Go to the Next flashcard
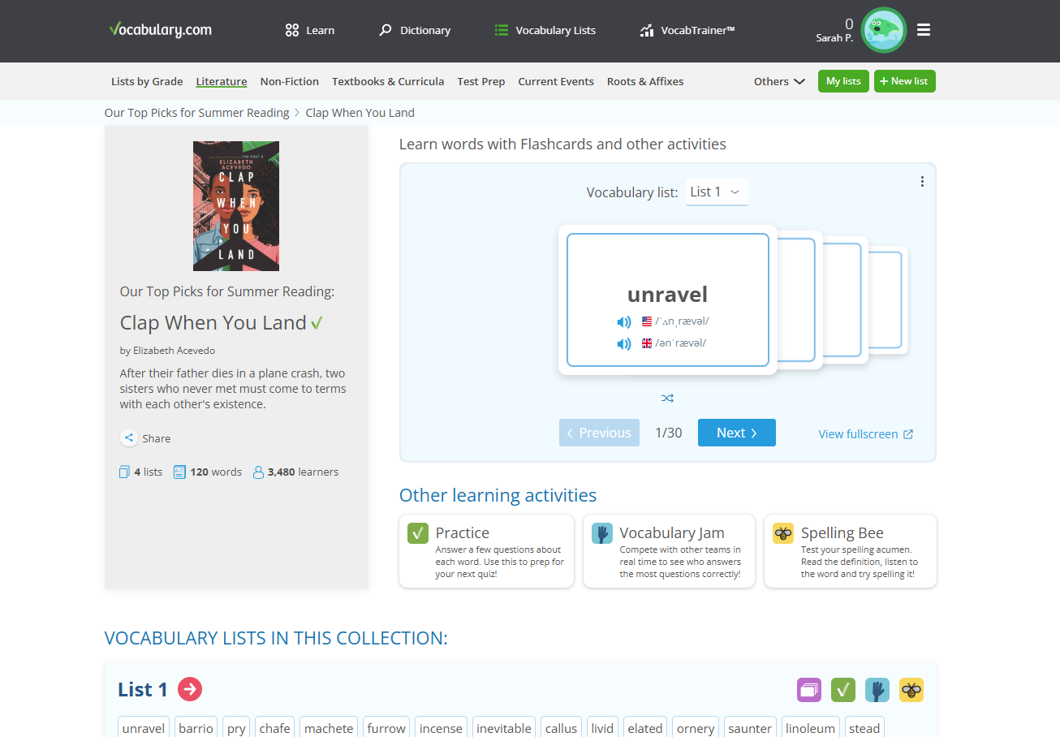The image size is (1060, 737). click(x=737, y=433)
